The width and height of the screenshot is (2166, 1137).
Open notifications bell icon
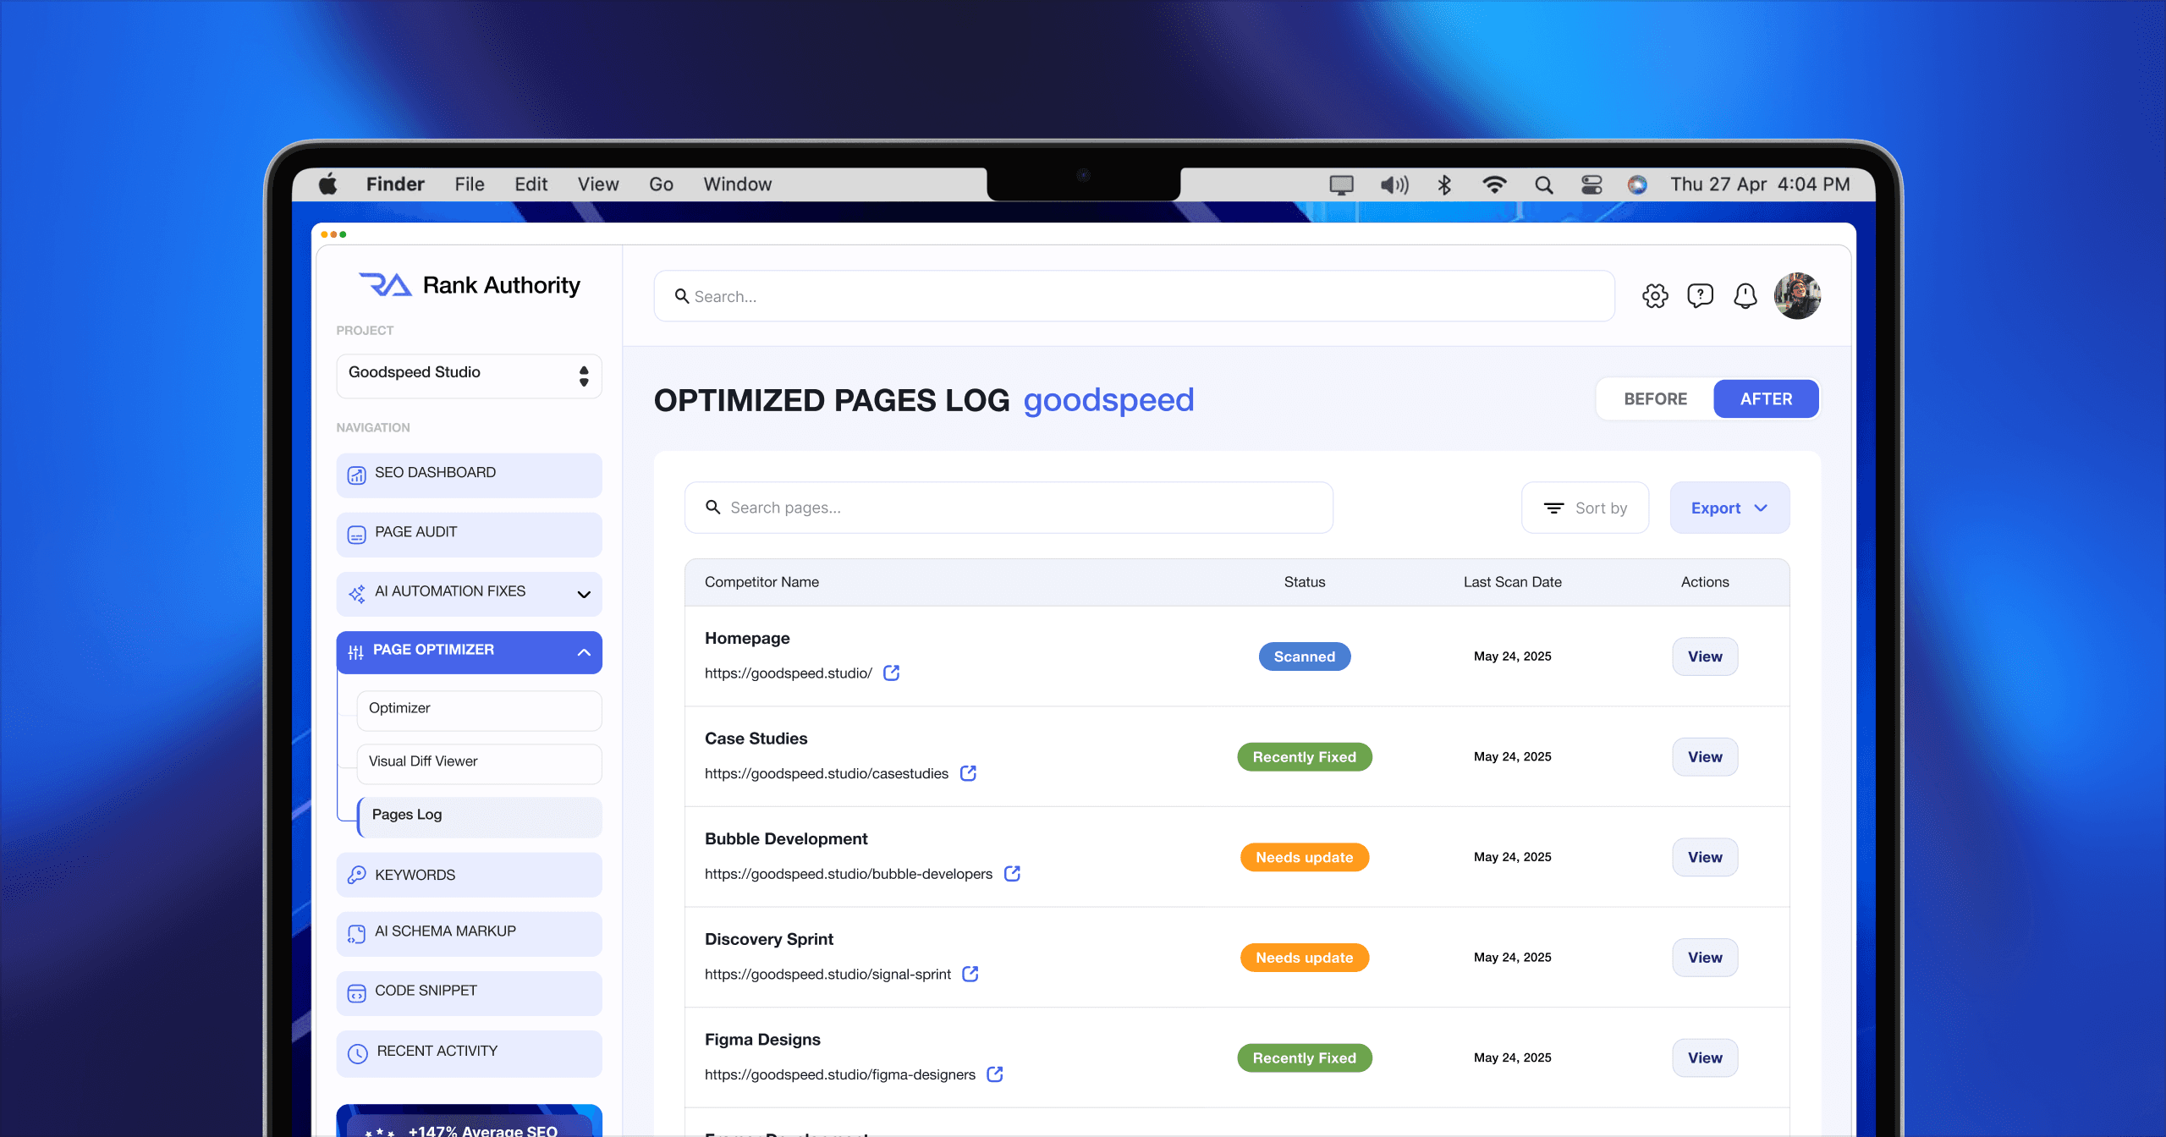(1745, 296)
